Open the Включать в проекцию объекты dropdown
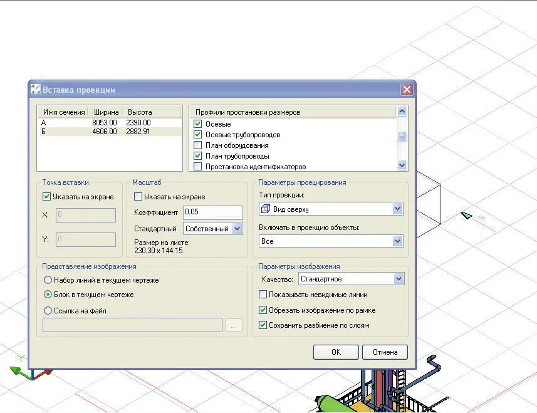This screenshot has height=413, width=537. (x=397, y=241)
